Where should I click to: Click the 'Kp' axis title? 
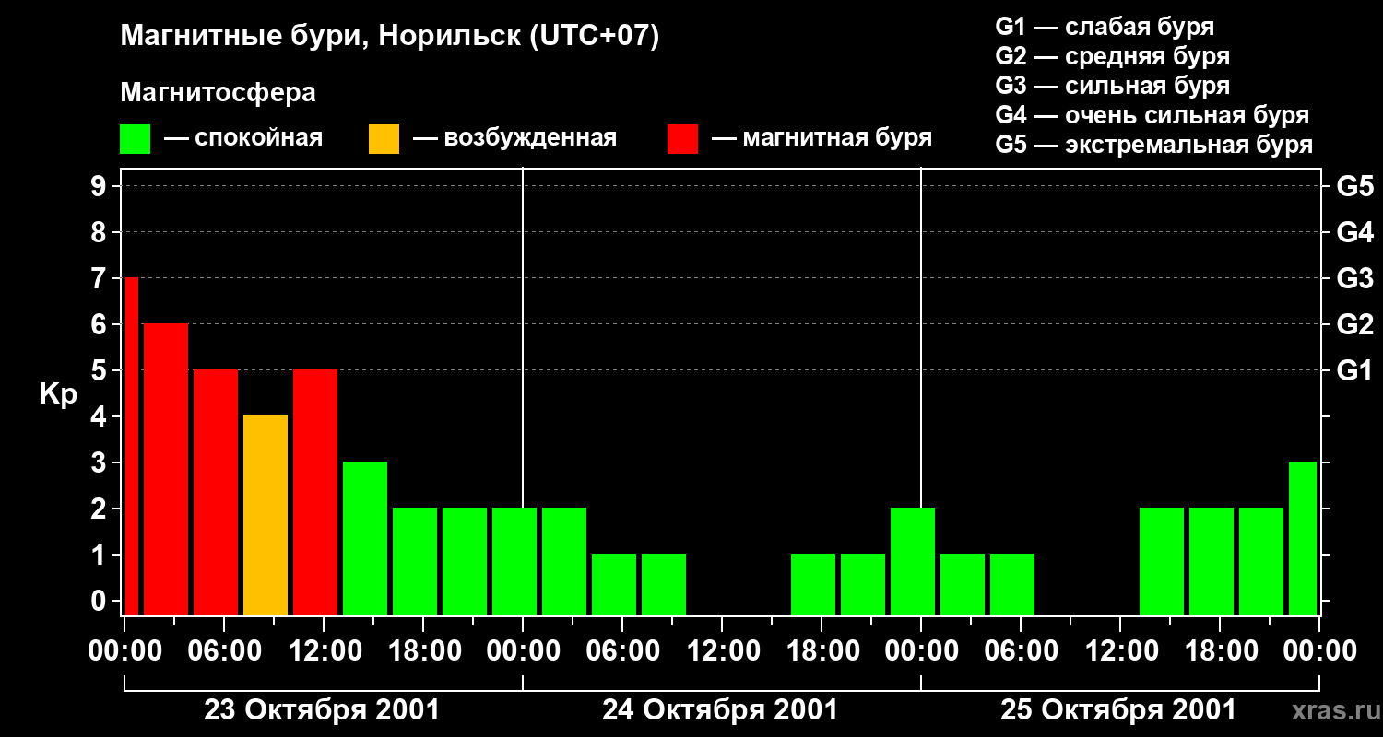(x=58, y=394)
